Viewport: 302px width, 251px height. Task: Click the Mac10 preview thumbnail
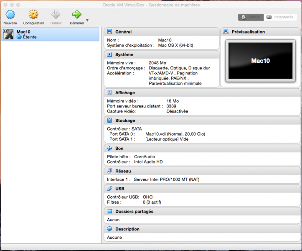point(260,61)
